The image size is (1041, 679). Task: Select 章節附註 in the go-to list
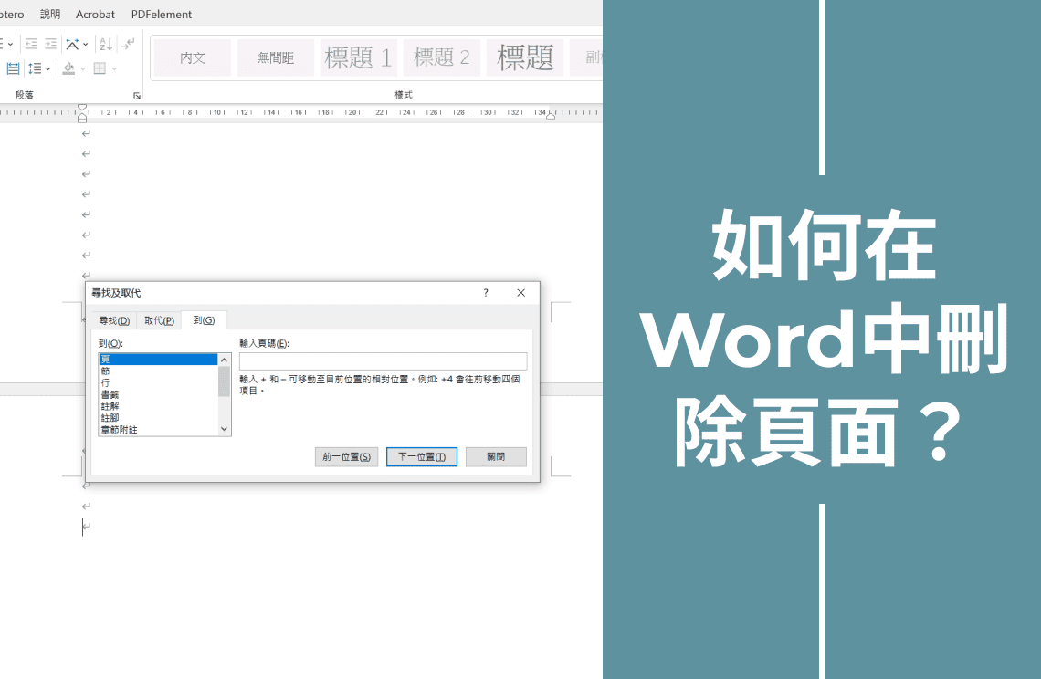tap(158, 430)
